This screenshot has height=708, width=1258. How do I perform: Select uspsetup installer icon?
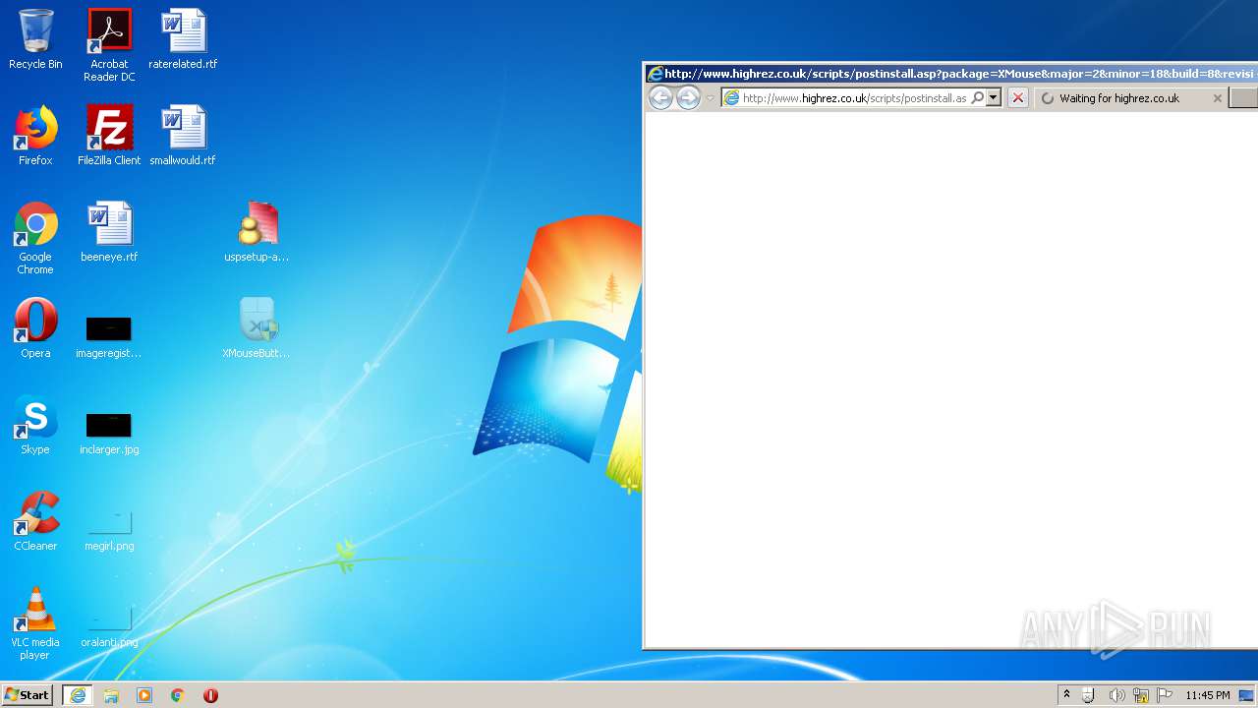257,232
